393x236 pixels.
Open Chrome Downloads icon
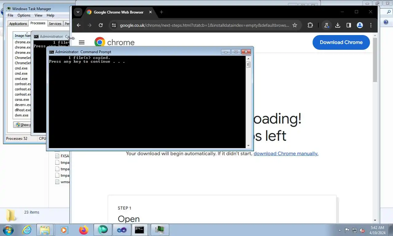click(338, 25)
